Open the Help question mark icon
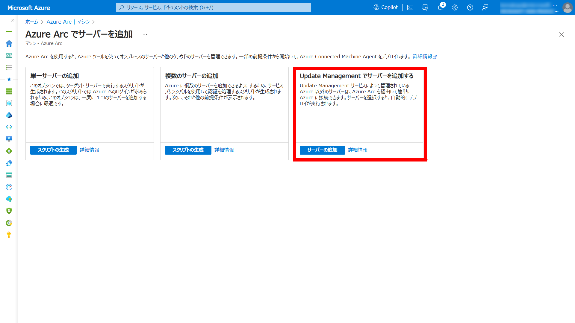 [x=470, y=7]
